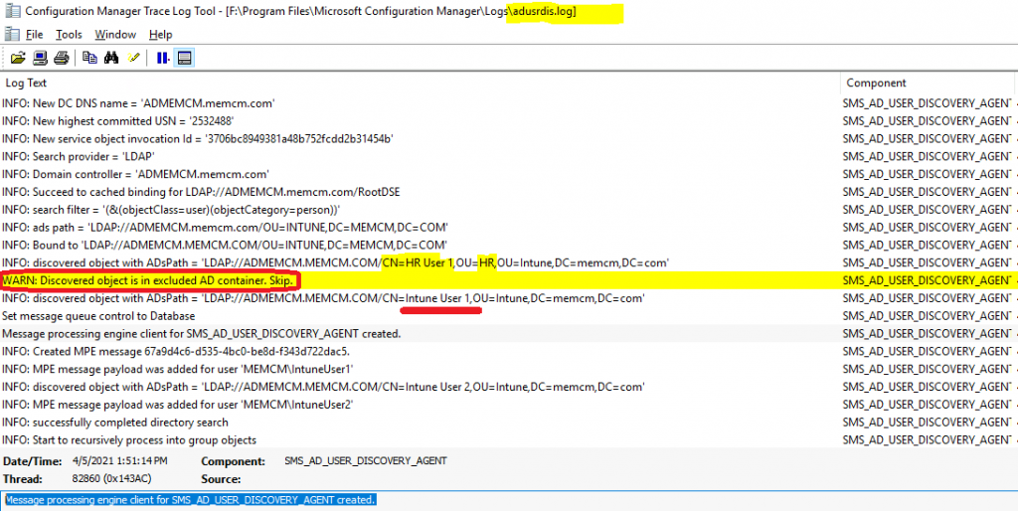Click the Component column header
The width and height of the screenshot is (1018, 511).
[x=930, y=84]
